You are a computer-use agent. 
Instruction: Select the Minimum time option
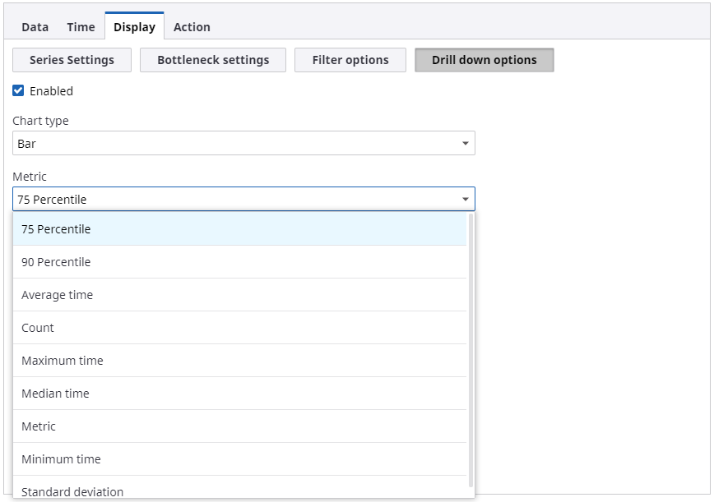point(61,459)
